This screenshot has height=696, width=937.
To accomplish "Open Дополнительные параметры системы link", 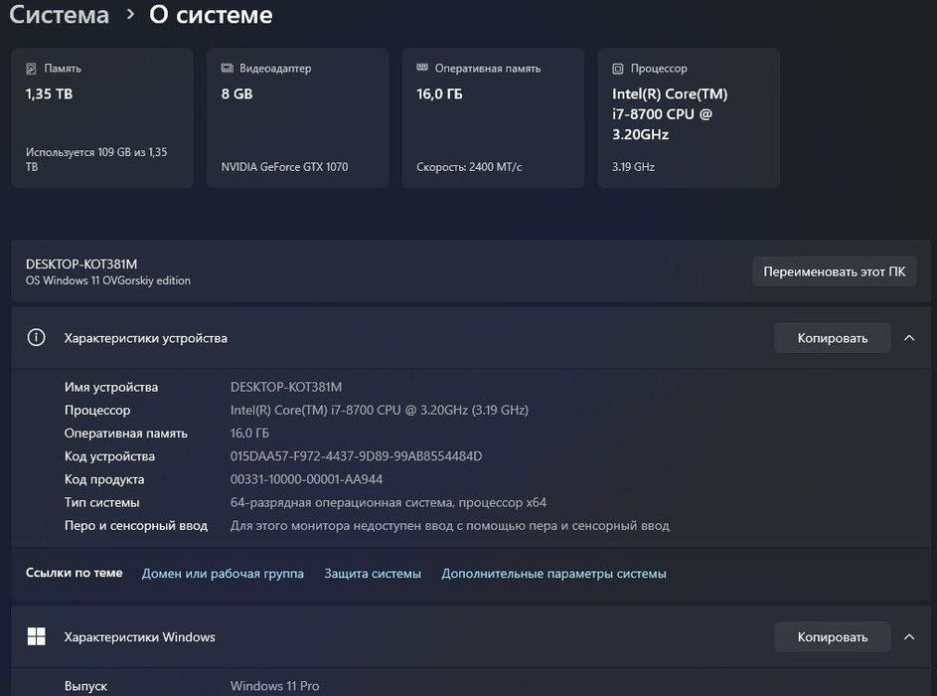I will [x=554, y=574].
